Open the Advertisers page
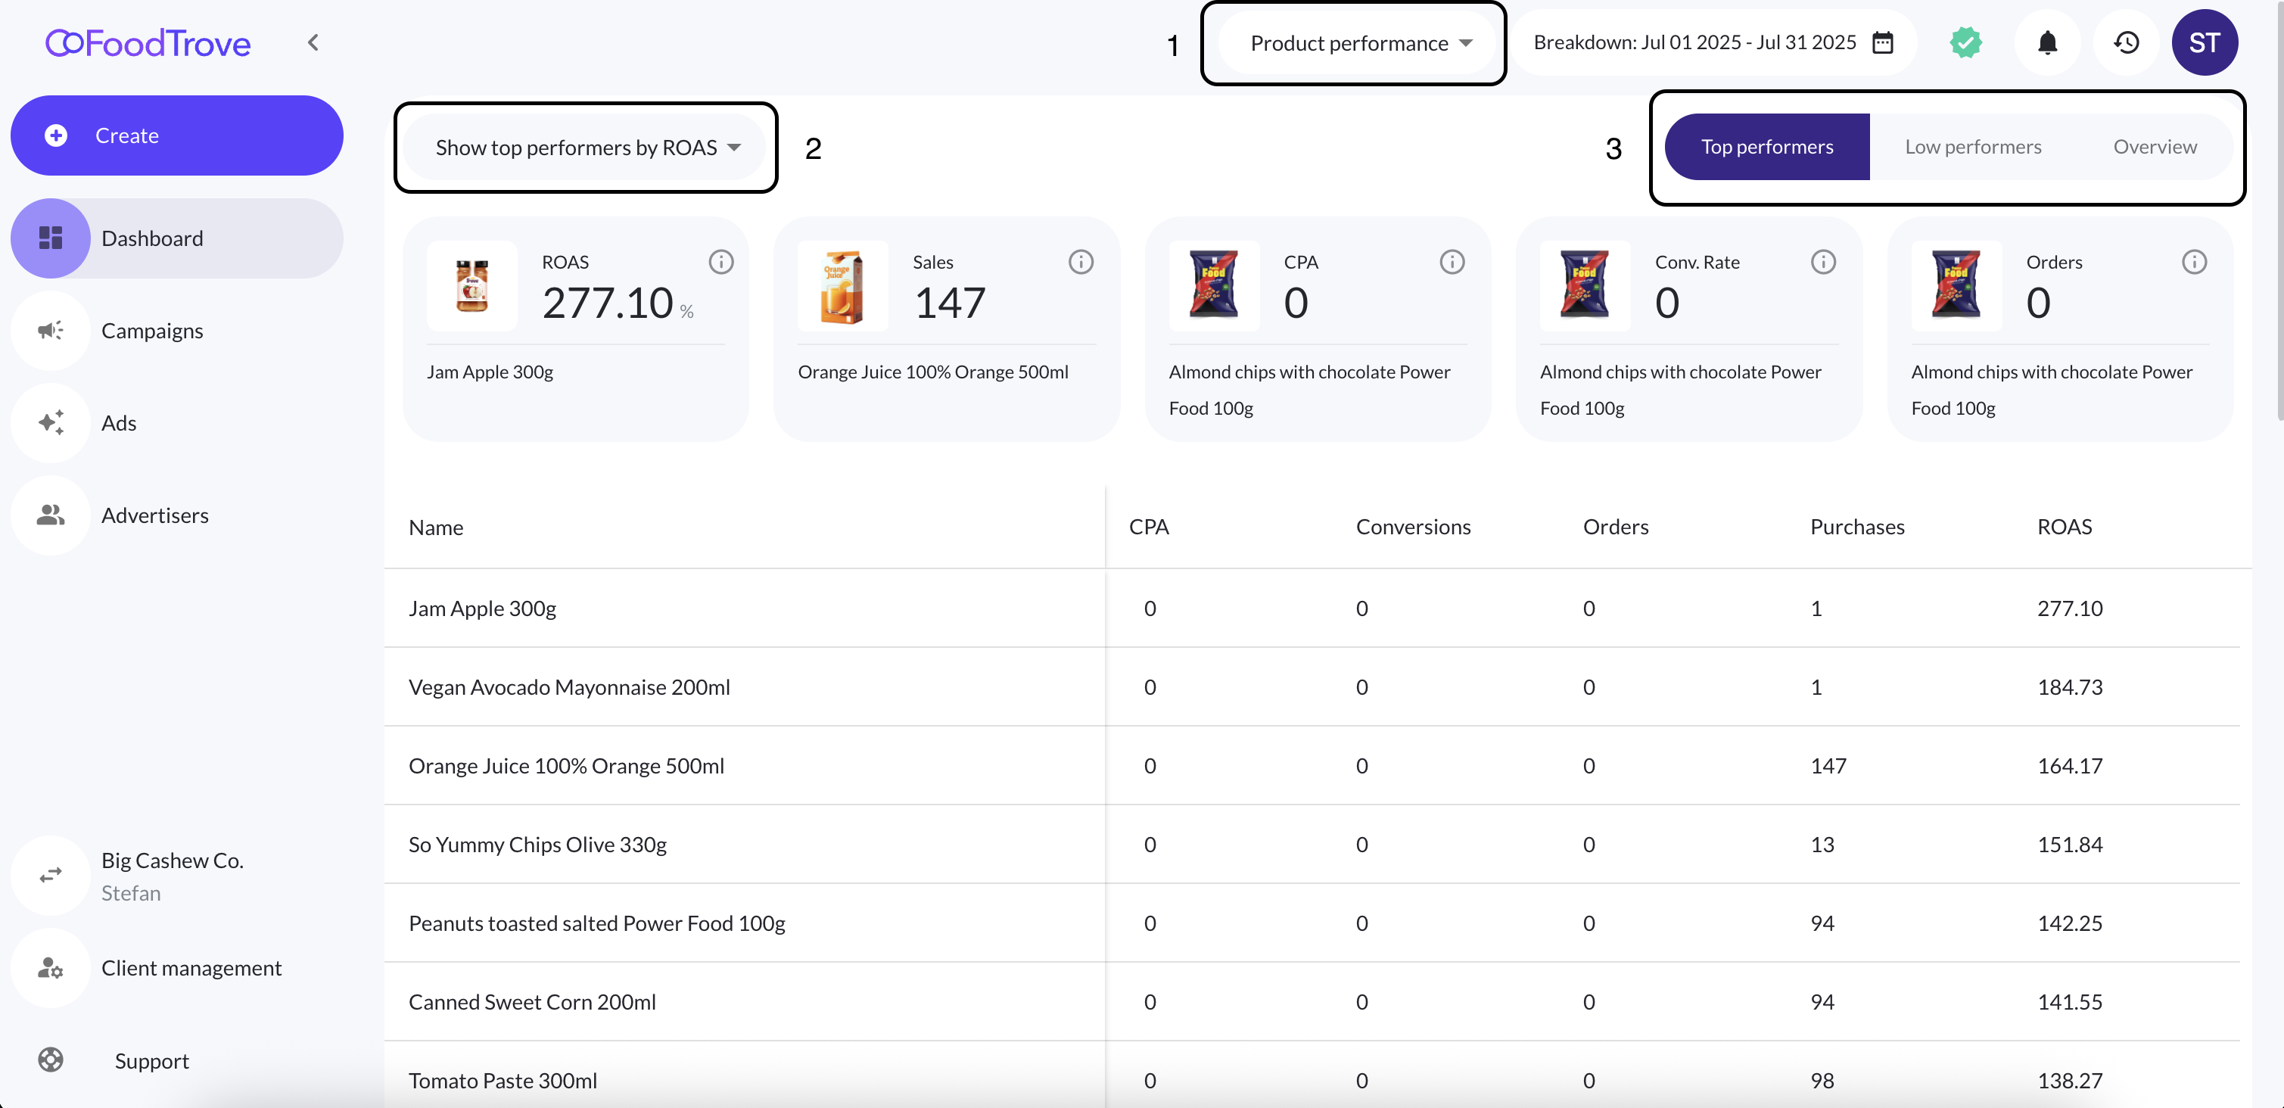 (x=155, y=515)
